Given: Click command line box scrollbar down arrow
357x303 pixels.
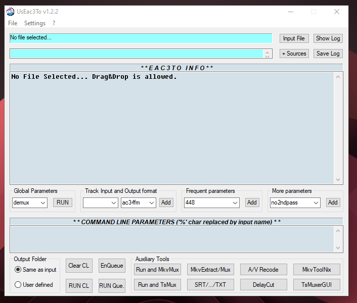Looking at the screenshot, I should click(338, 248).
